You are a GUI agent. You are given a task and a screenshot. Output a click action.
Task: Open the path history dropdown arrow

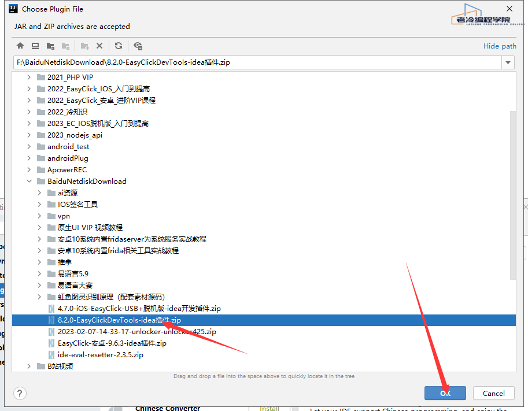click(508, 62)
